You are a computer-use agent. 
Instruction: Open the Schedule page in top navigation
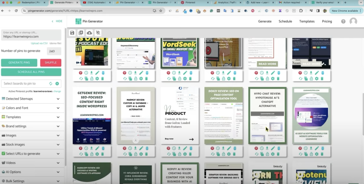pos(285,21)
